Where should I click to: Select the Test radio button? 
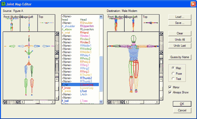point(173,79)
